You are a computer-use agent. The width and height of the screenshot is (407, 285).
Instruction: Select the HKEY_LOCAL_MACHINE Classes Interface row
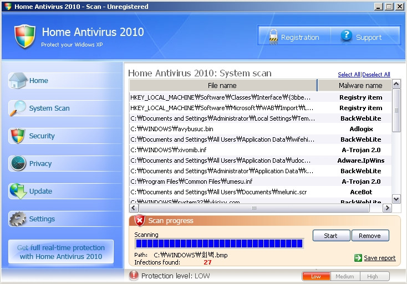[x=261, y=97]
